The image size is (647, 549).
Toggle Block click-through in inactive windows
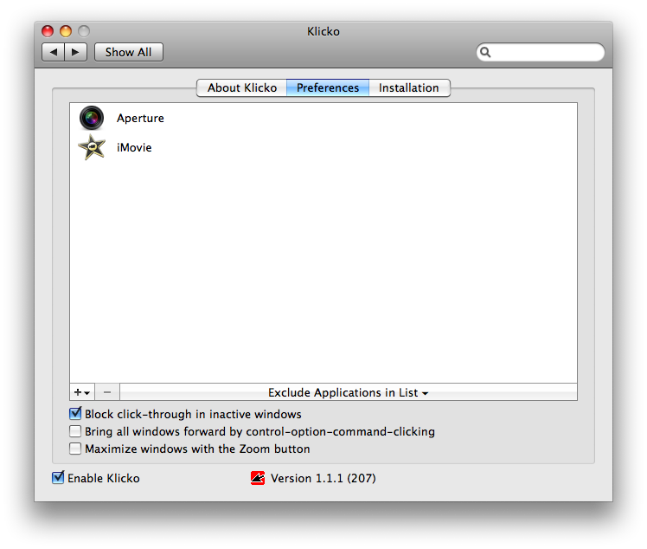pyautogui.click(x=75, y=414)
